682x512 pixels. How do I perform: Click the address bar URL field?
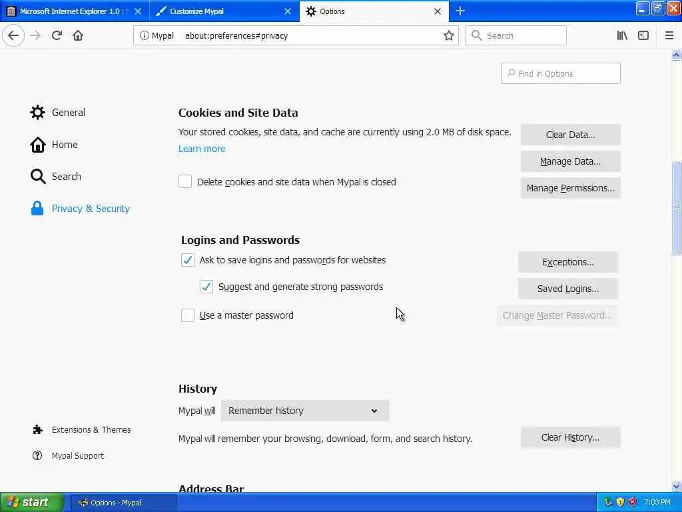[296, 36]
